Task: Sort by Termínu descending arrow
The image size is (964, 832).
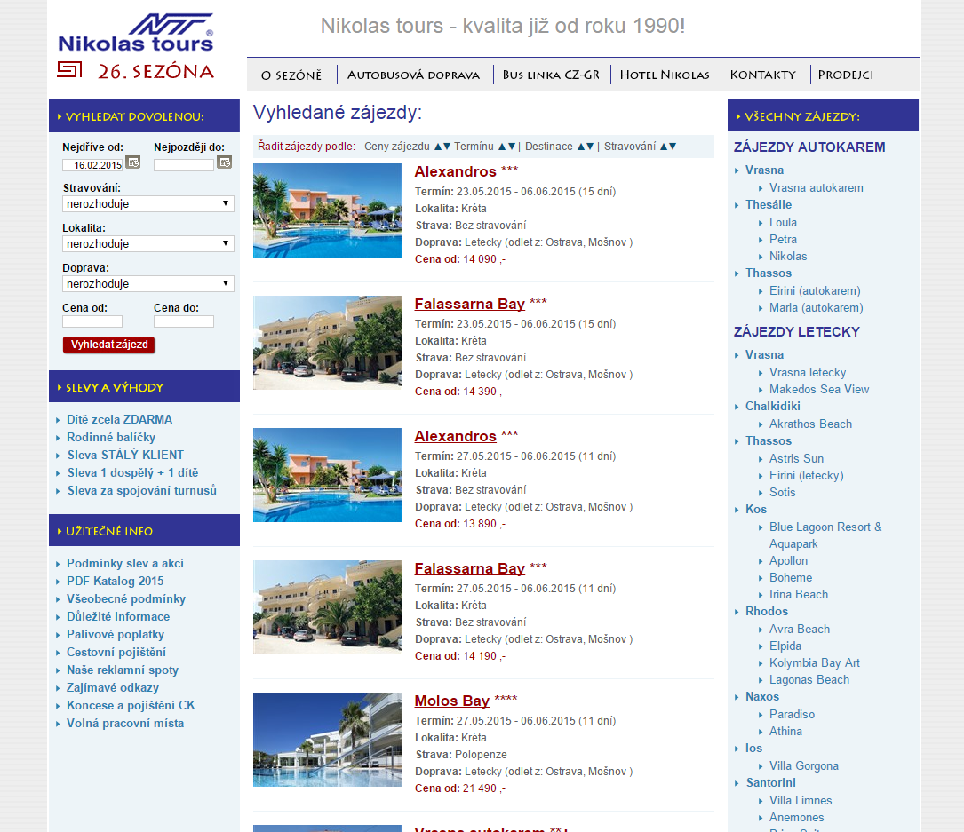Action: 512,147
